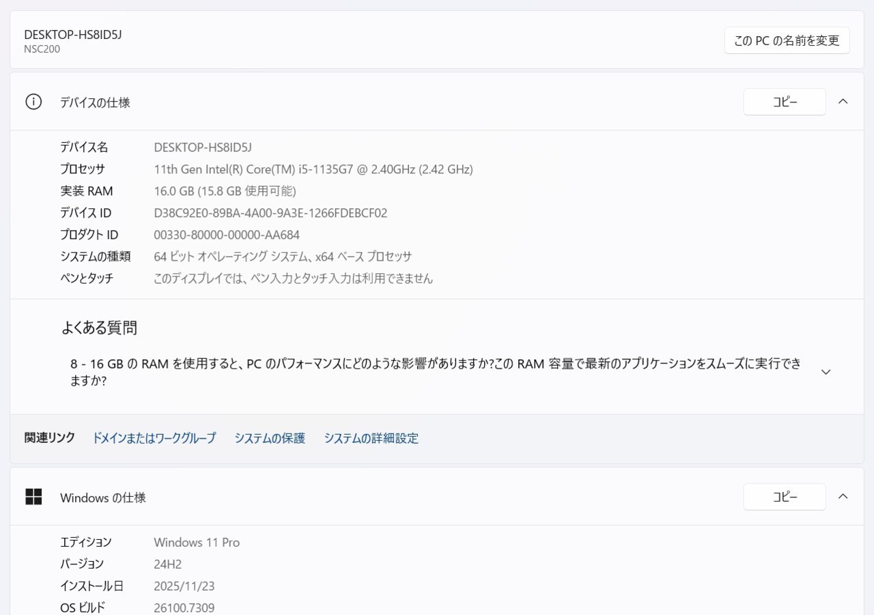Click the エディション value Windows 11 Pro
874x615 pixels.
(197, 542)
